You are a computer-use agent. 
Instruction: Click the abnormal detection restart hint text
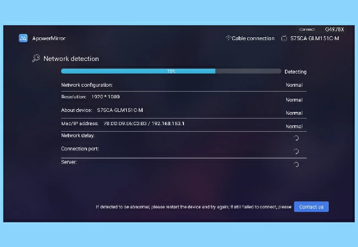point(194,207)
